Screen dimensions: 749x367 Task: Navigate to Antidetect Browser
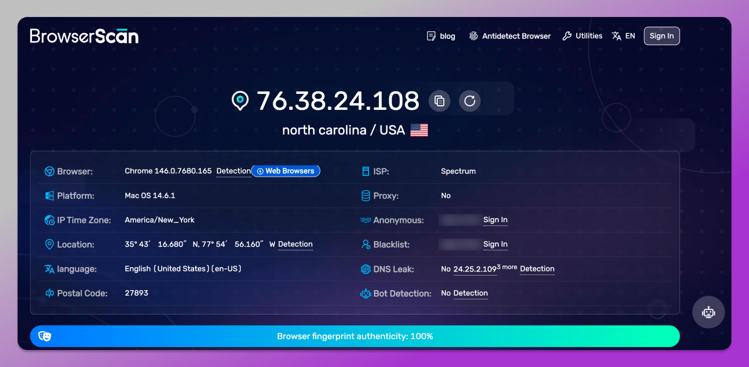click(516, 35)
